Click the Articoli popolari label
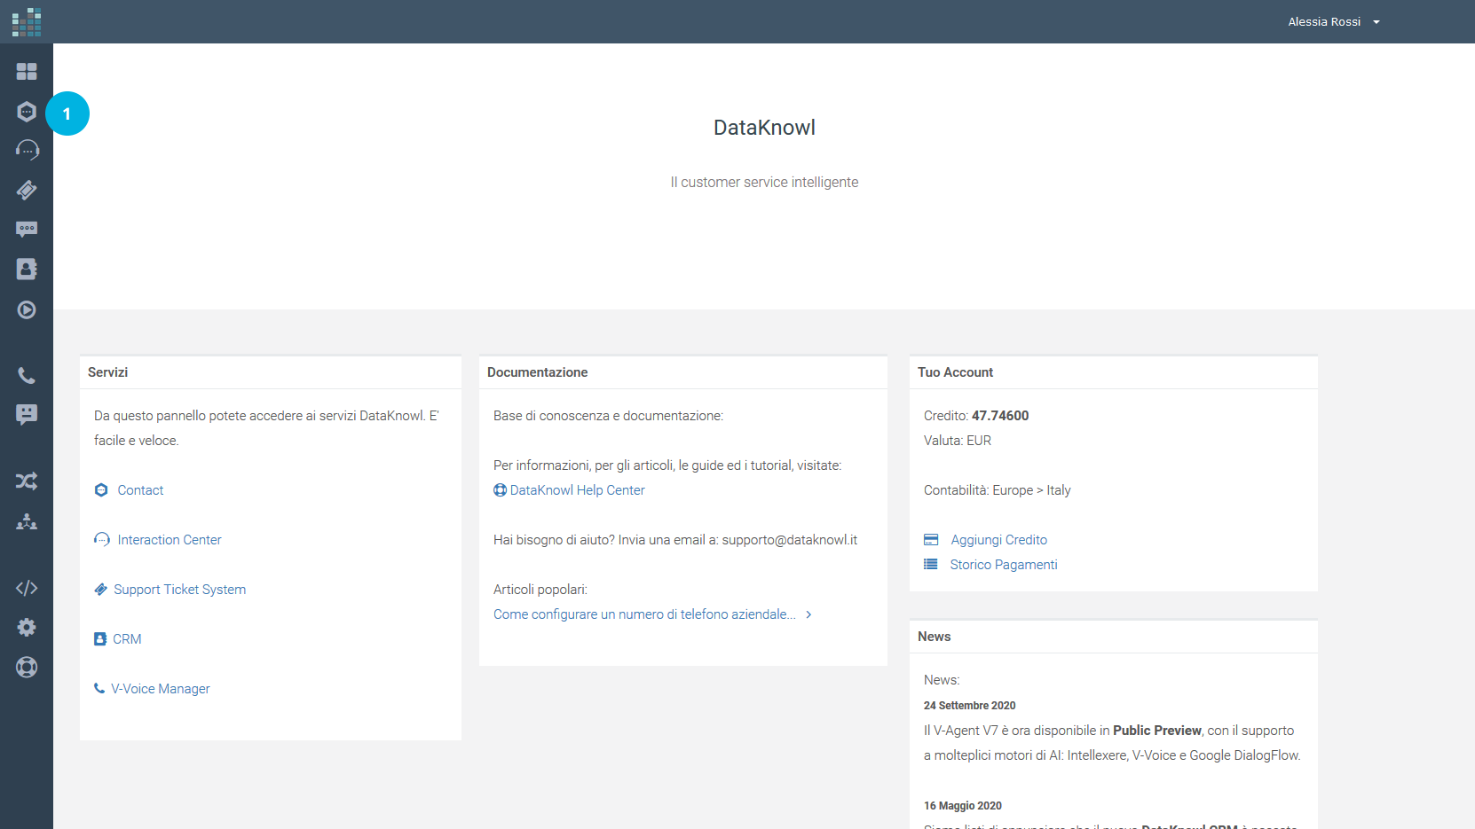1475x829 pixels. (x=540, y=590)
